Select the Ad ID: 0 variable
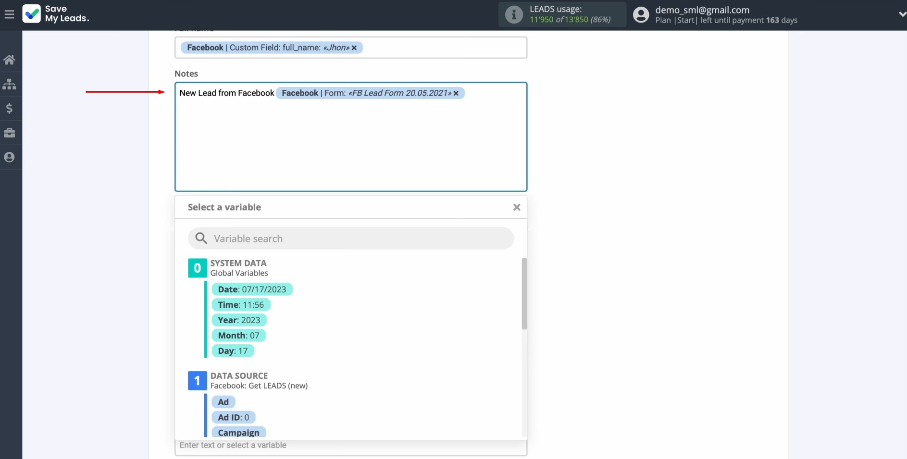Screen dimensions: 907x459 click(234, 417)
